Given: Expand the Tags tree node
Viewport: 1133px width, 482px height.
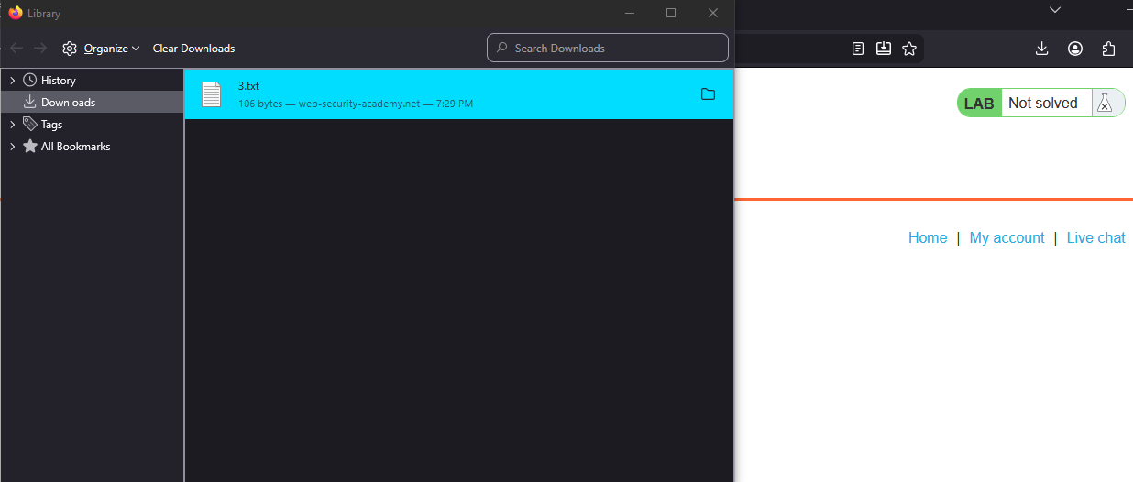Looking at the screenshot, I should 13,125.
